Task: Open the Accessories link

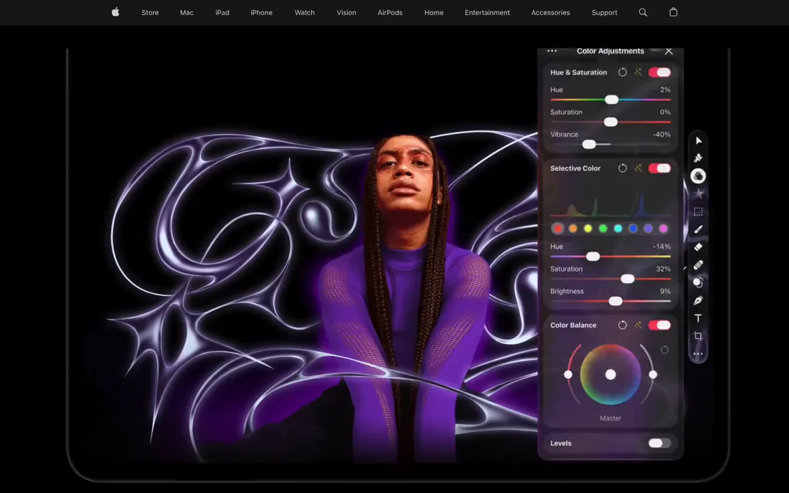Action: click(550, 13)
